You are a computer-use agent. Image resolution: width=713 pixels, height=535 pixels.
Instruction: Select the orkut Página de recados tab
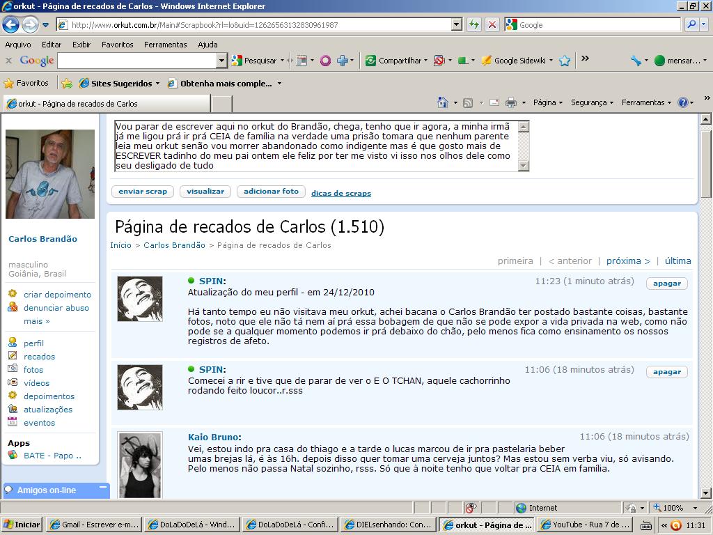pos(107,103)
